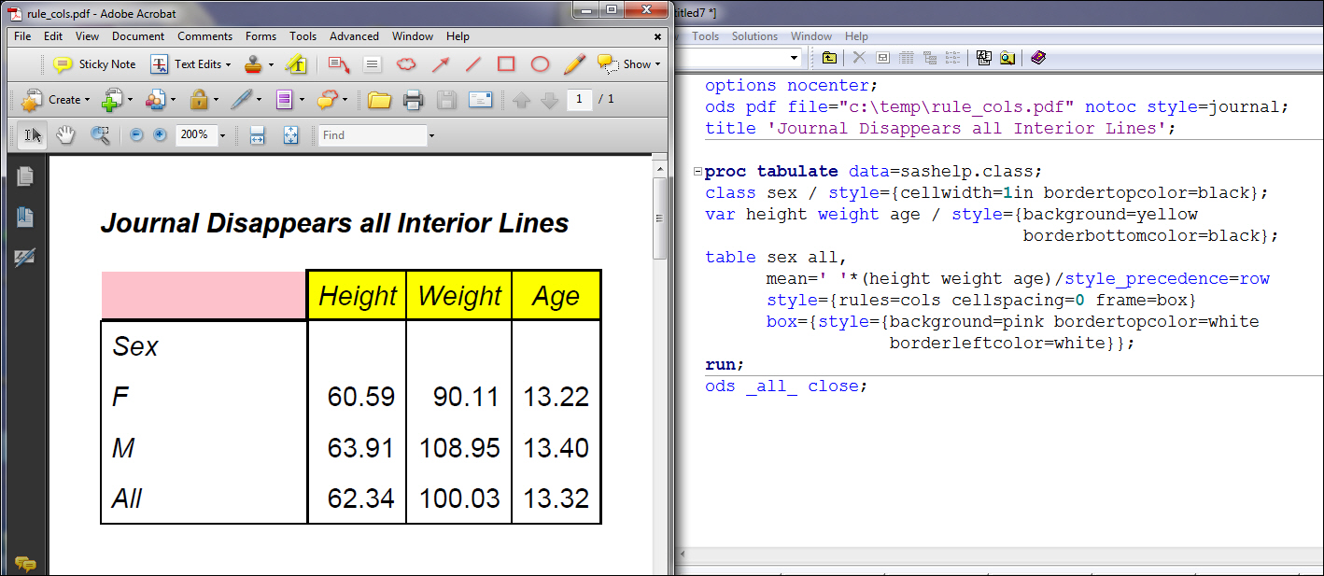Image resolution: width=1324 pixels, height=576 pixels.
Task: Select the Hand pan tool
Action: point(65,135)
